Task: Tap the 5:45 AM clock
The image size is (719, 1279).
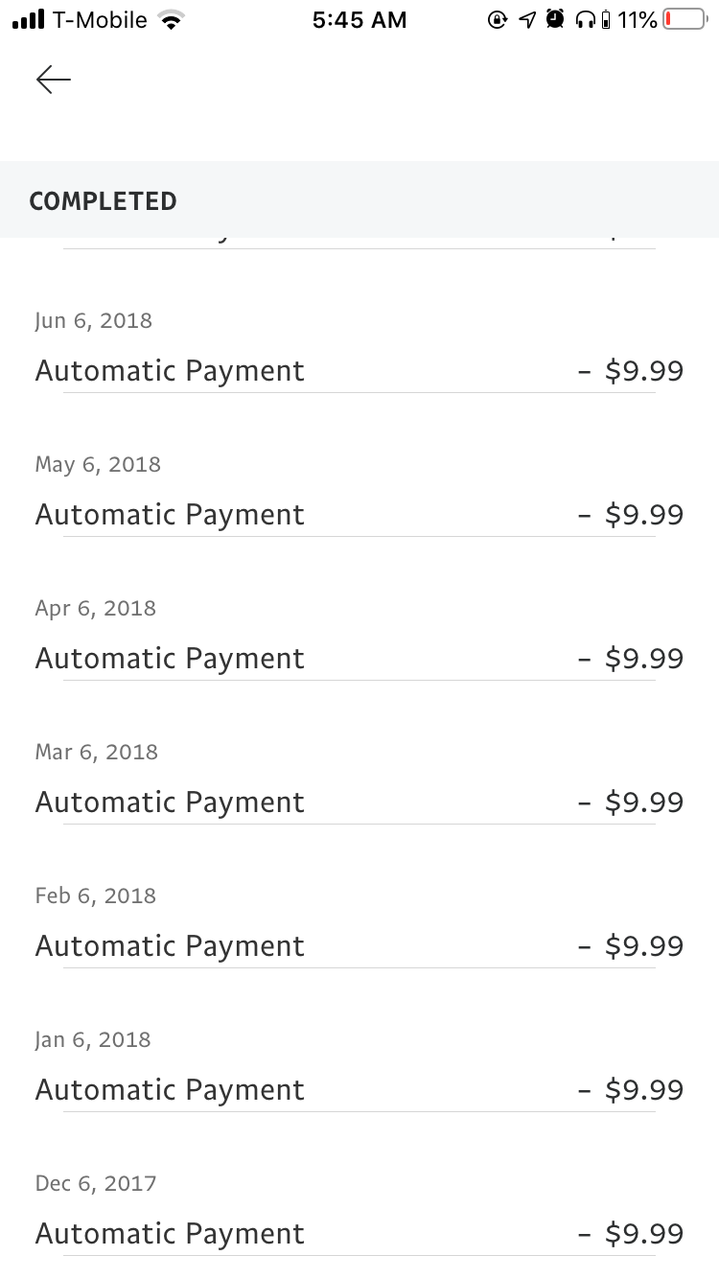Action: coord(359,20)
